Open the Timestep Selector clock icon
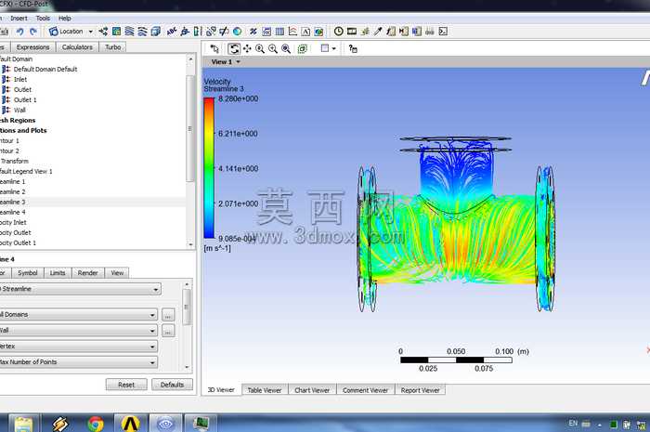650x432 pixels. 338,32
